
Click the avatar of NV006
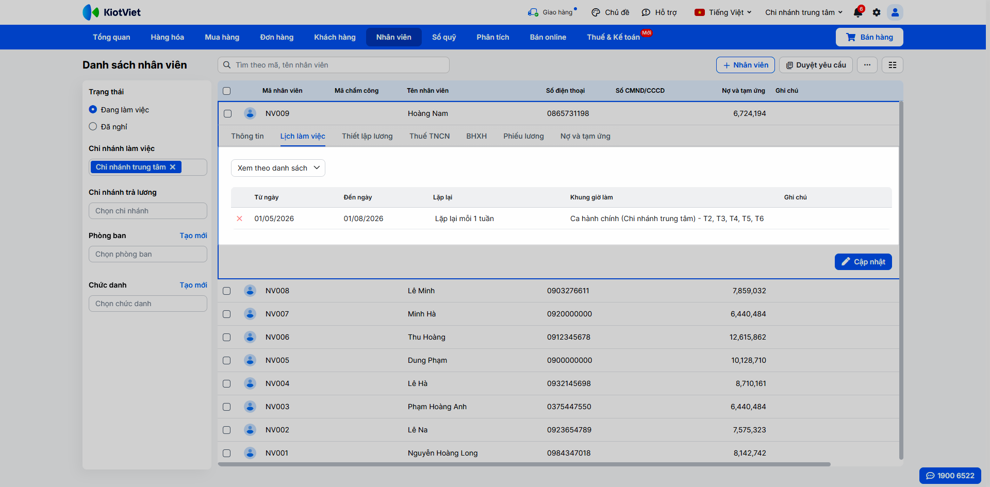pos(250,337)
